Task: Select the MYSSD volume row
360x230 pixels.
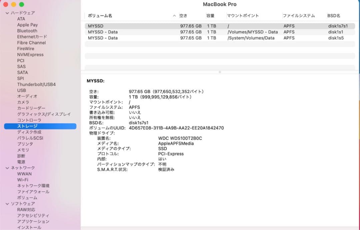Action: (133, 26)
